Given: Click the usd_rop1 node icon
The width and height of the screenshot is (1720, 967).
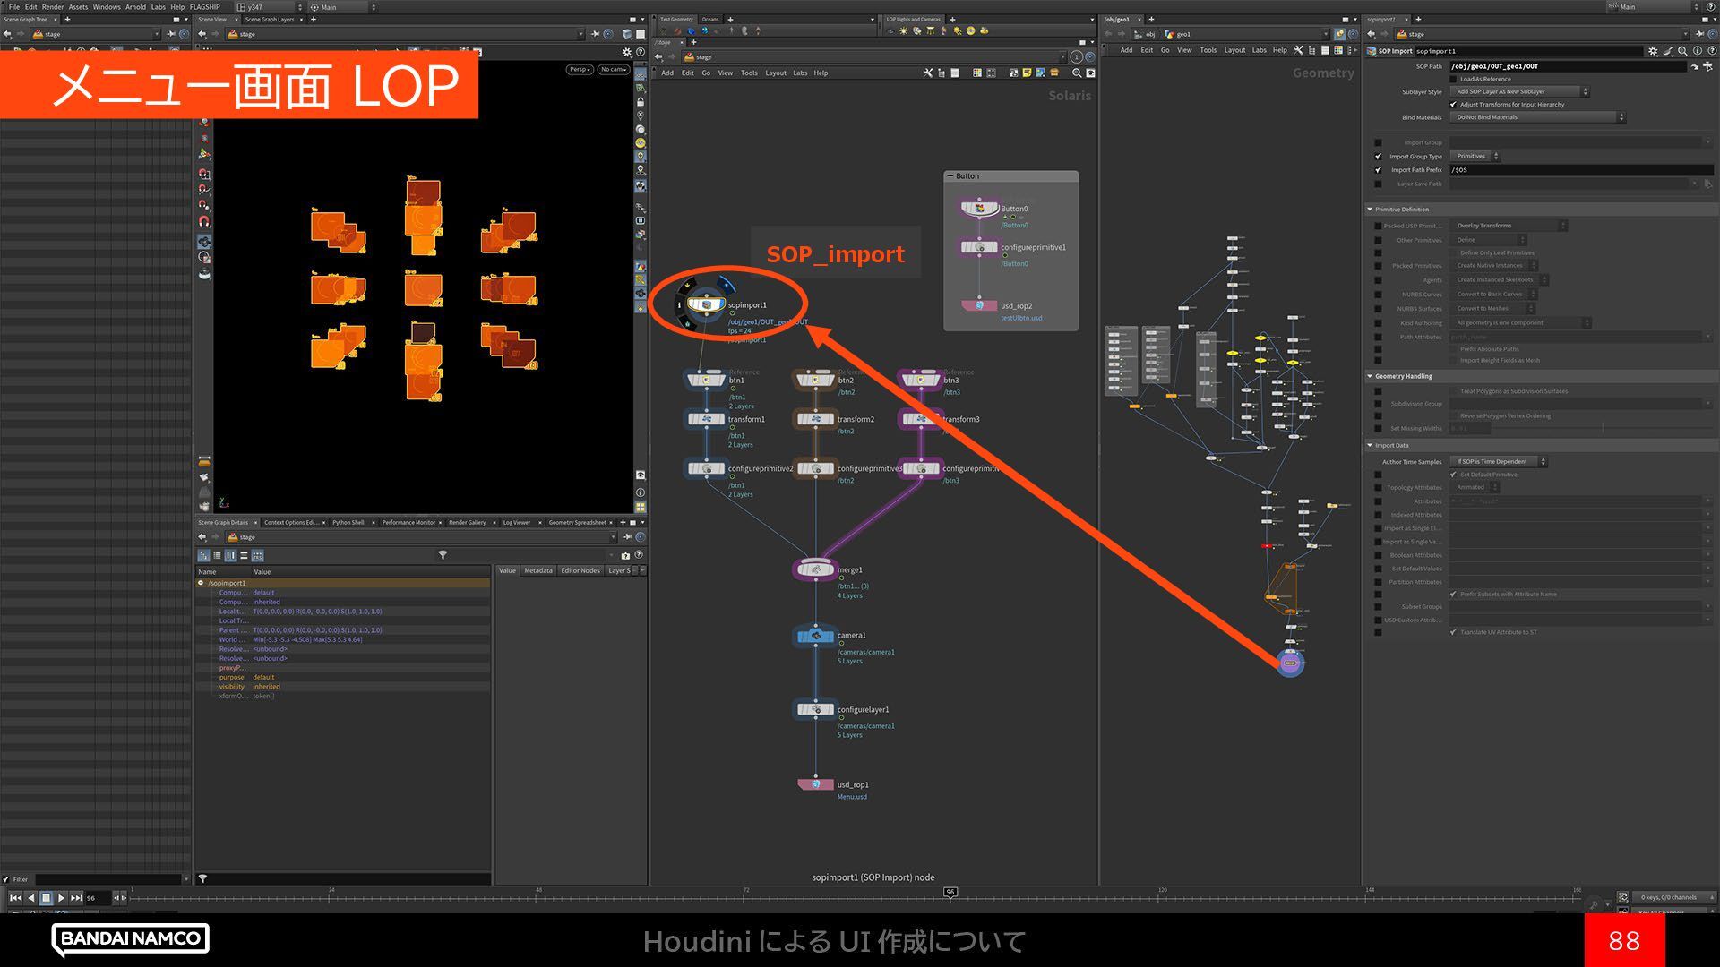Looking at the screenshot, I should click(815, 784).
